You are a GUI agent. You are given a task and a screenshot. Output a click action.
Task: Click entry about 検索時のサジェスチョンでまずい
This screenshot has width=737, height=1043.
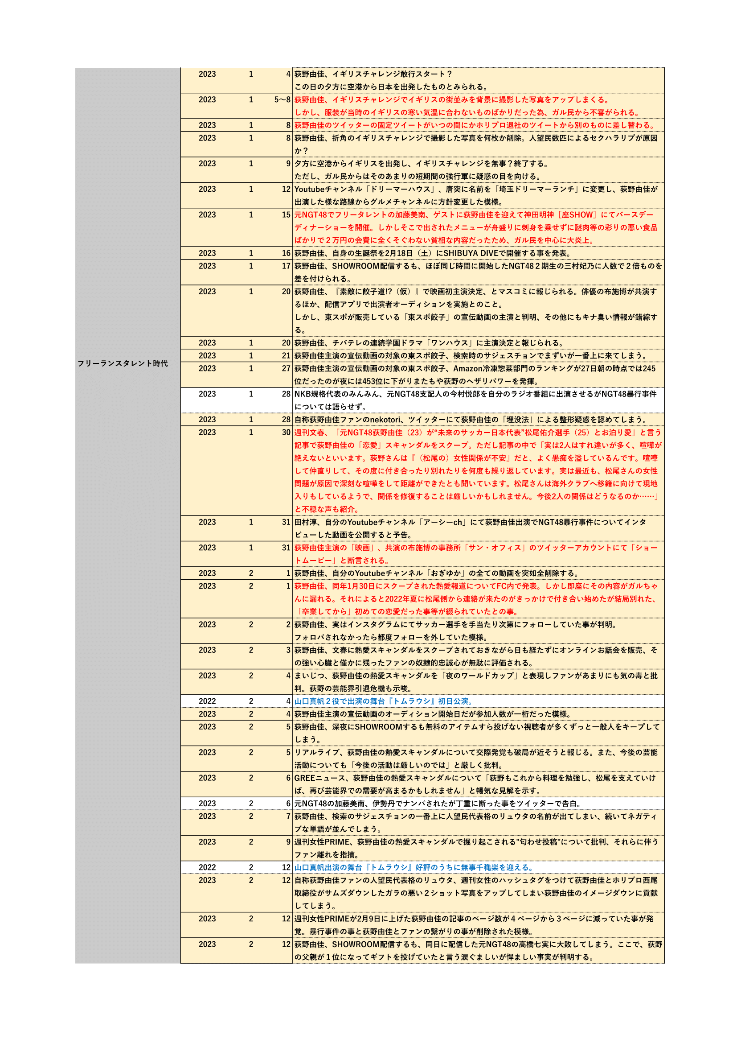(x=478, y=356)
